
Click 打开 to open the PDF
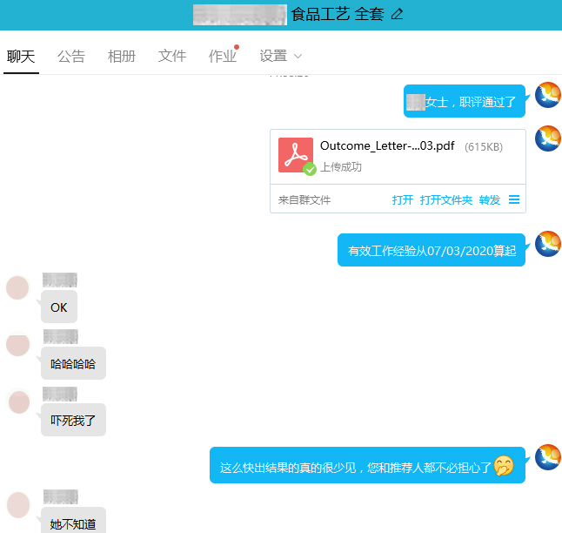(403, 200)
